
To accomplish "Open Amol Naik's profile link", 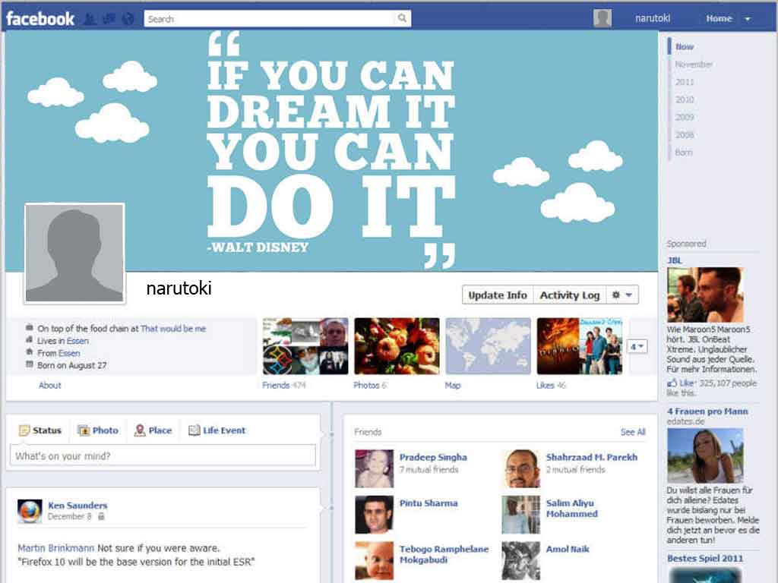I will point(568,550).
